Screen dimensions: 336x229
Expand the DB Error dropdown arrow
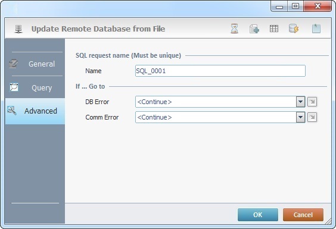[x=300, y=102]
